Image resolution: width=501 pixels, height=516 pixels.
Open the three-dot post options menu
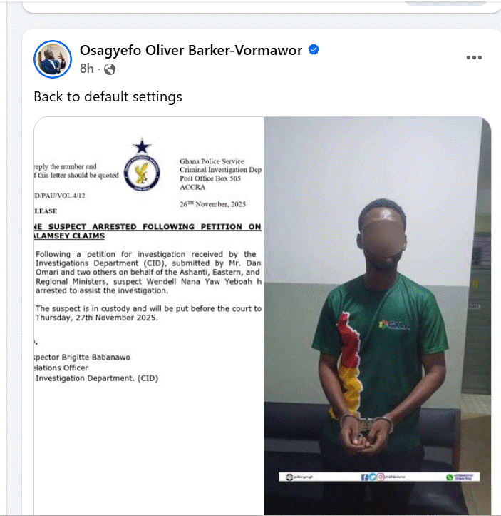(474, 57)
